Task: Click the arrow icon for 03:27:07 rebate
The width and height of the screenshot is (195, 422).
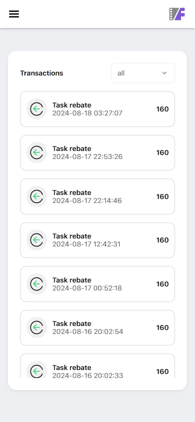Action: pos(37,109)
